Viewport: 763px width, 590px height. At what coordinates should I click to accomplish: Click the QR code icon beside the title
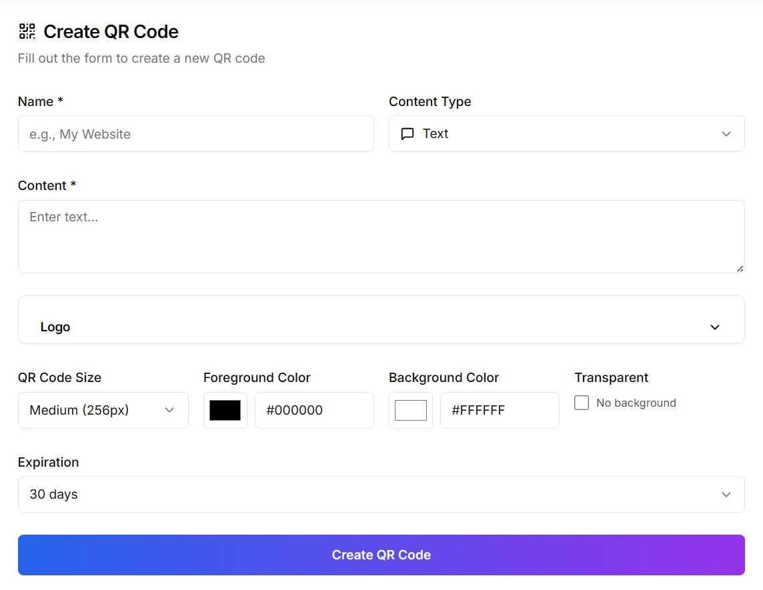click(27, 31)
